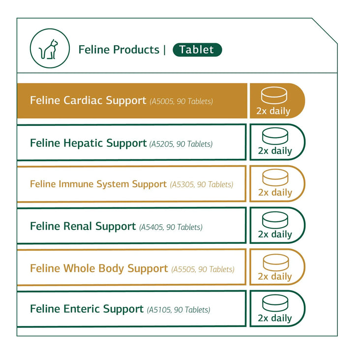Click the Cardiac Support tablet icon
The image size is (354, 354).
point(274,95)
